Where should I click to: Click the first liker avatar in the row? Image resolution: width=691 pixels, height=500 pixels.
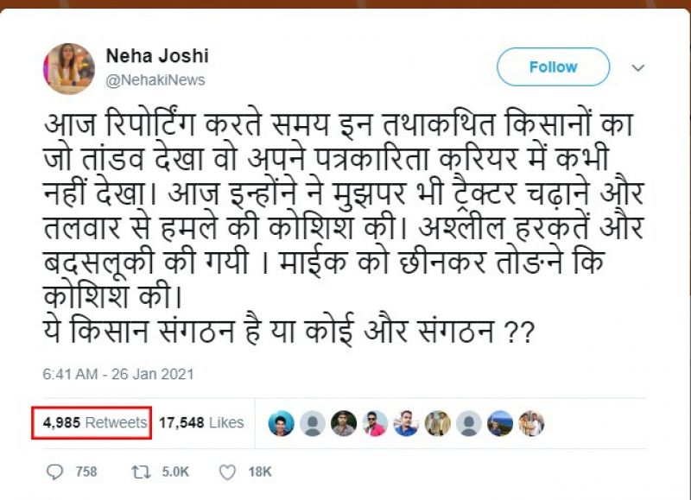(x=281, y=423)
